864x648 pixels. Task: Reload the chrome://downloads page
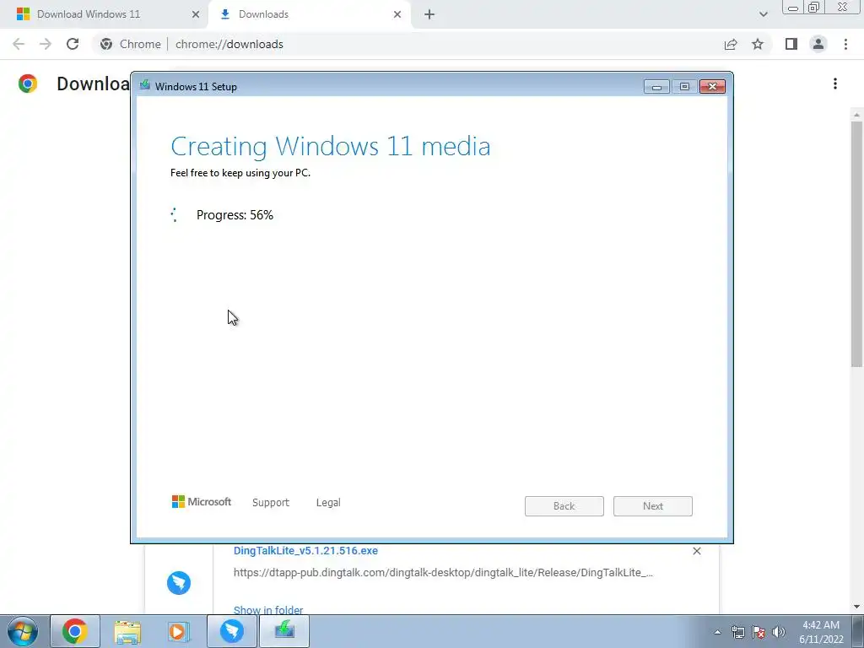point(73,44)
